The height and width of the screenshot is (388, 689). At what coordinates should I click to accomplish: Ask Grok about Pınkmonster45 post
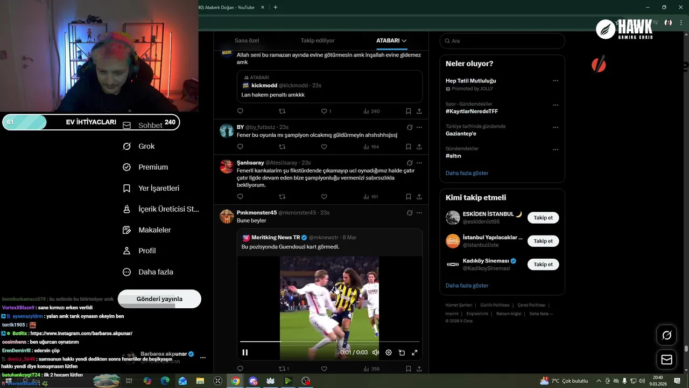[410, 212]
